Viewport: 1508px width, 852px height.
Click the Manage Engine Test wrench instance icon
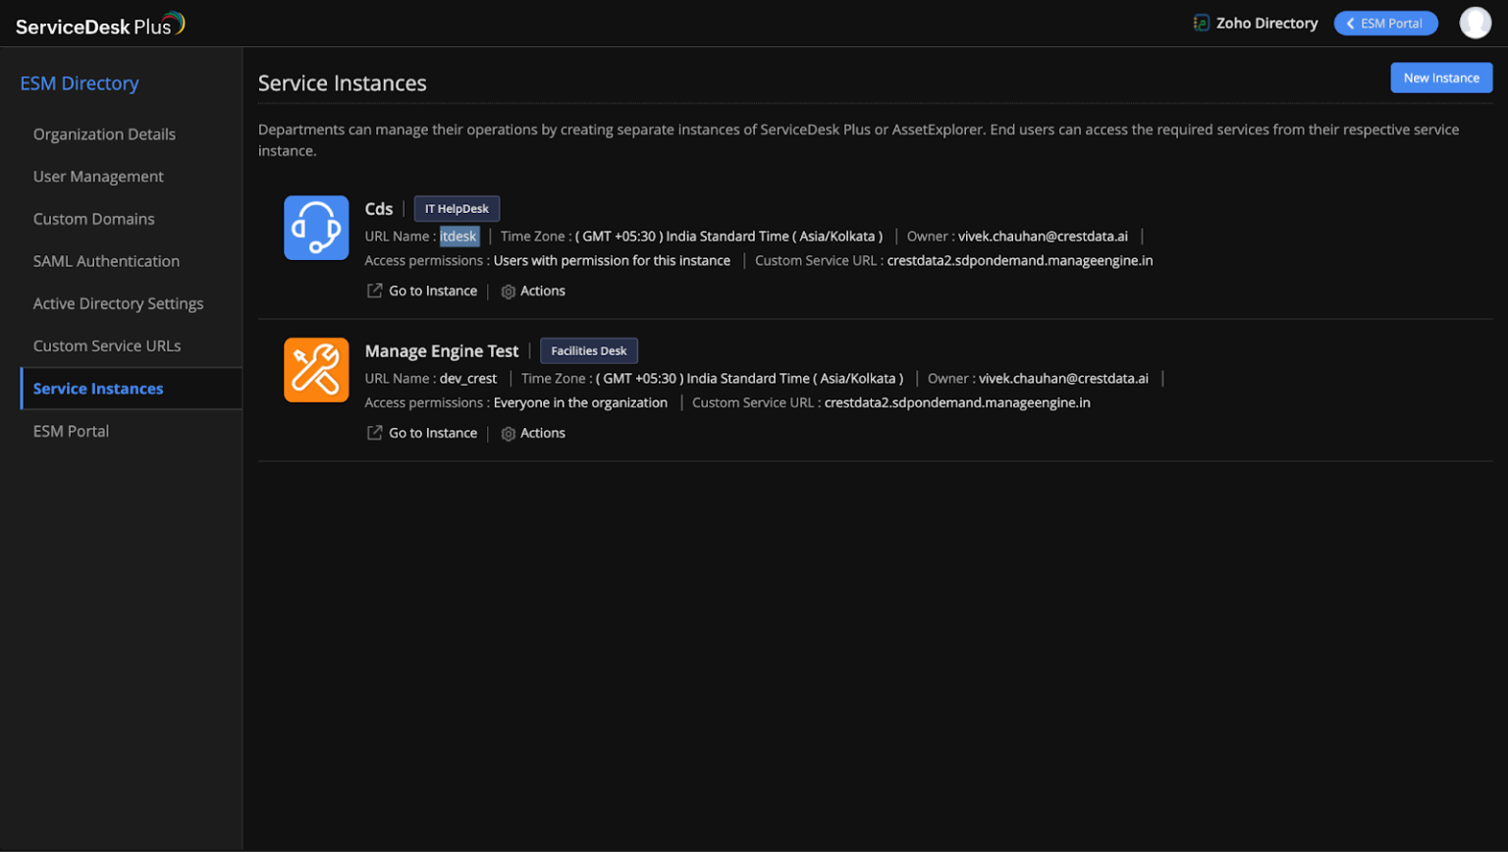click(x=316, y=370)
